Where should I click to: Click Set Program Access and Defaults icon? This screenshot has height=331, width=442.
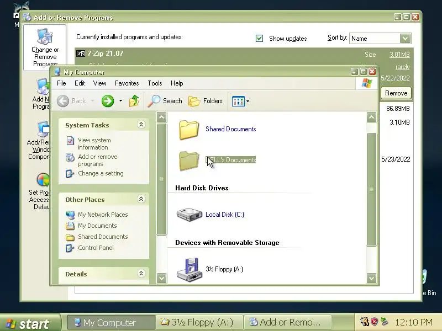pos(43,180)
